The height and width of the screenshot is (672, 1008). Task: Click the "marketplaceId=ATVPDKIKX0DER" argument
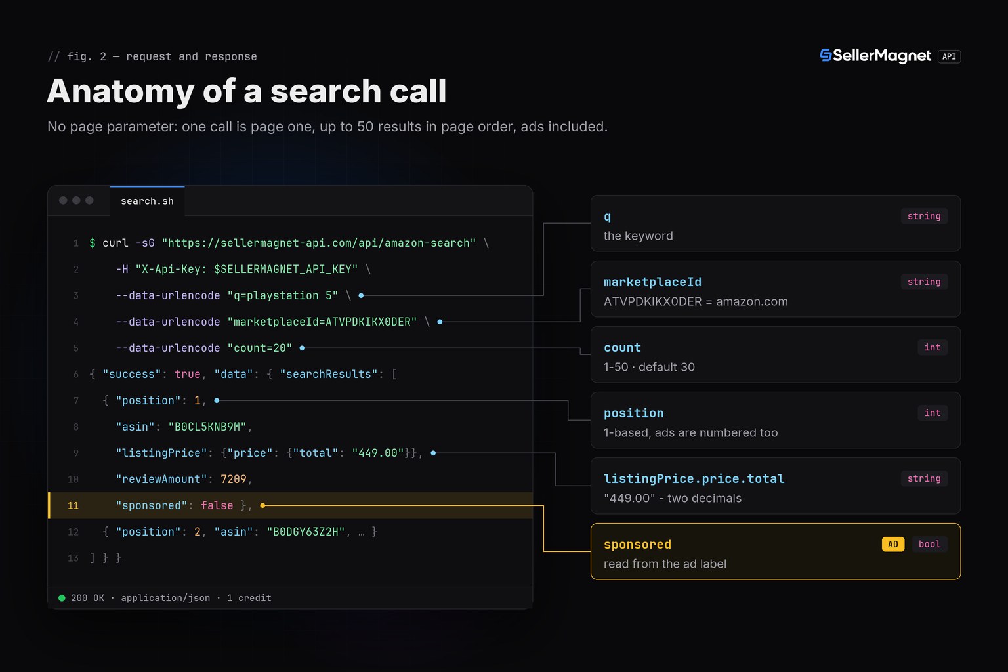322,322
